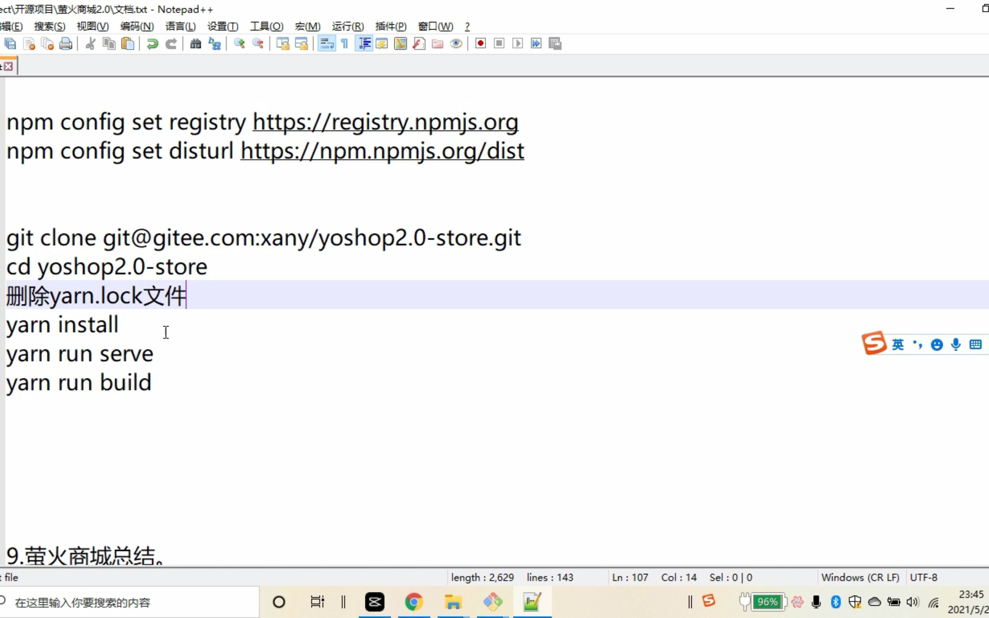Click the green Undo arrow

click(x=153, y=43)
